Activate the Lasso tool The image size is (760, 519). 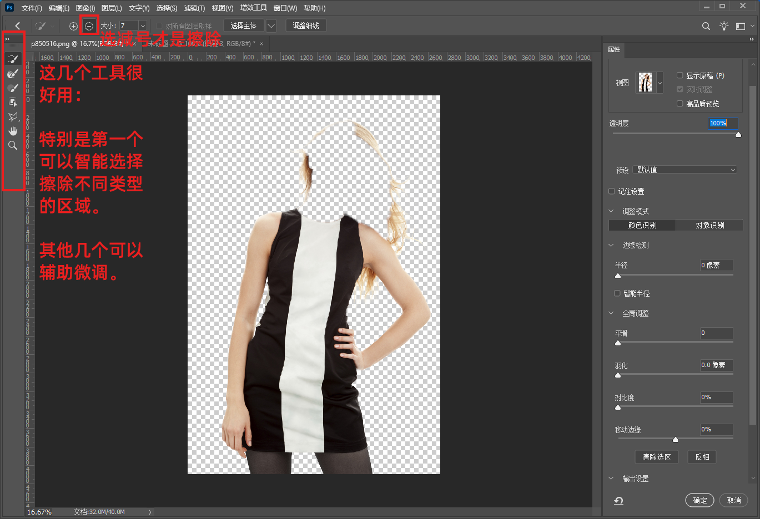click(12, 117)
